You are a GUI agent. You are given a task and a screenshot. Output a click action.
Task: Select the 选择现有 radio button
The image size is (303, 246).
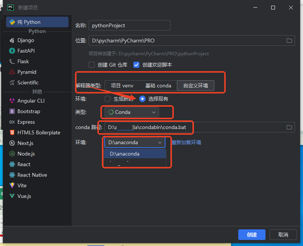click(142, 99)
